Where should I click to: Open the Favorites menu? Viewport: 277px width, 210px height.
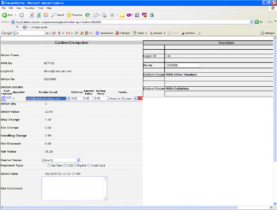pos(29,8)
